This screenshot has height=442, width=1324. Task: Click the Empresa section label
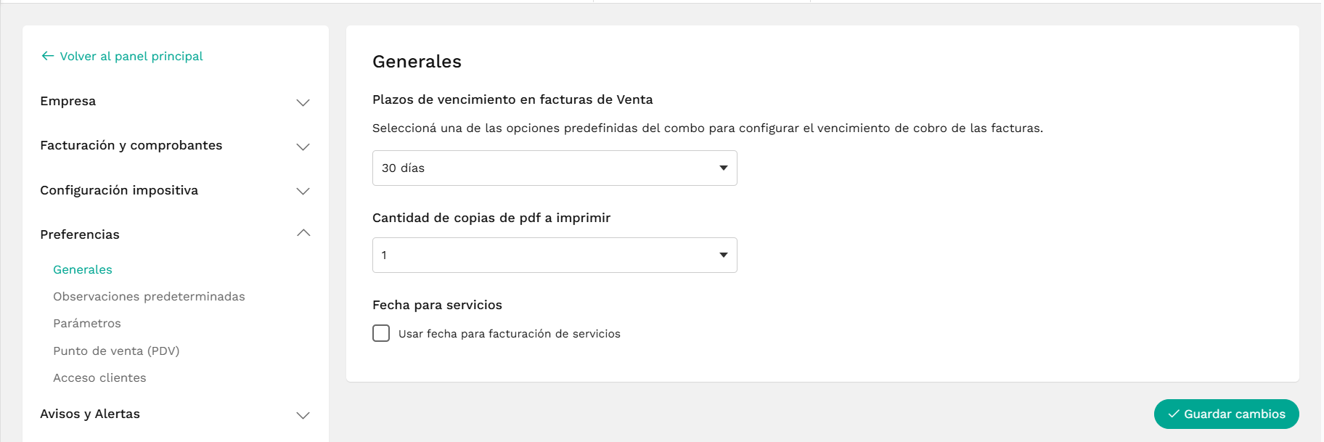(x=68, y=101)
